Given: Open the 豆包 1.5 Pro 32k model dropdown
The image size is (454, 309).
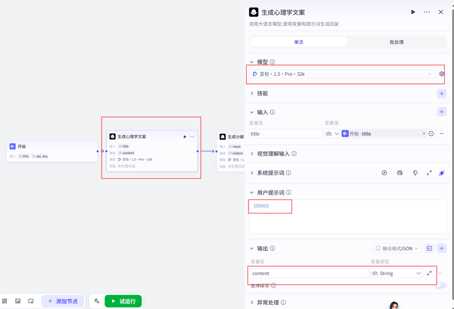Looking at the screenshot, I should tap(342, 74).
